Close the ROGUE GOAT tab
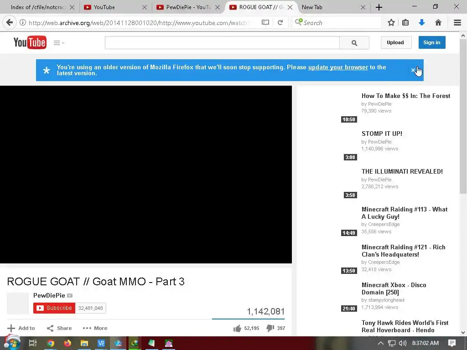The width and height of the screenshot is (467, 350). point(290,7)
